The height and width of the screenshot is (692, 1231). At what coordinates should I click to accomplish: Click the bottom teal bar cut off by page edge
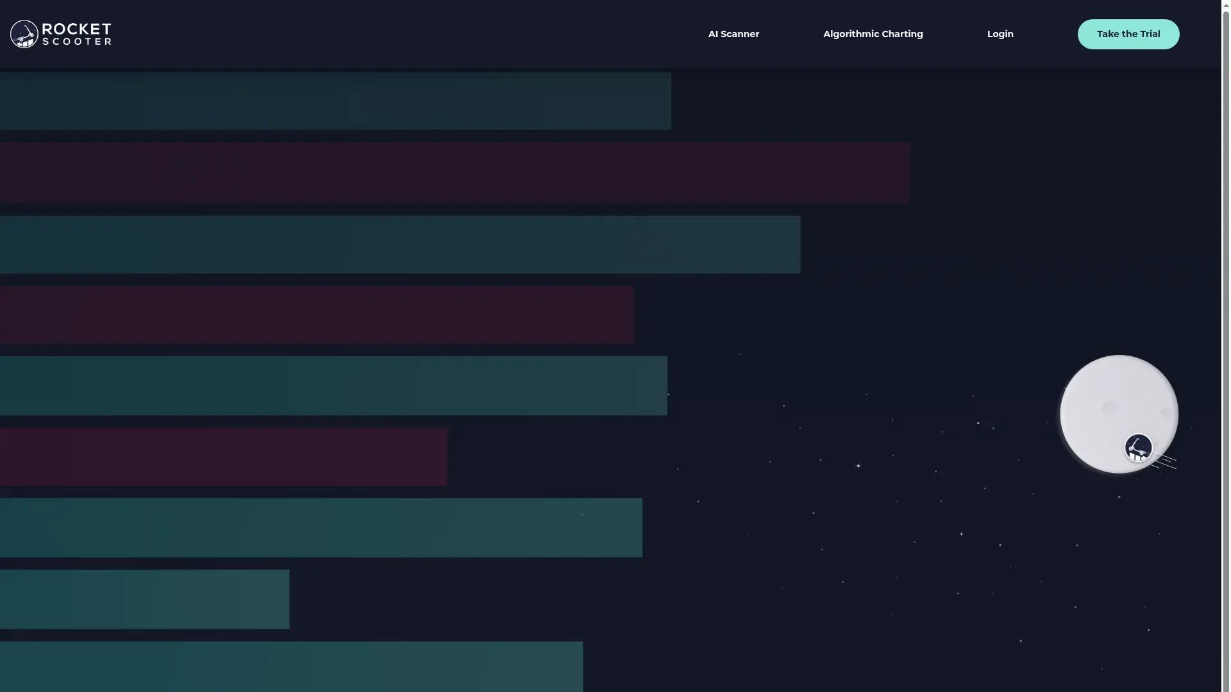click(x=291, y=666)
